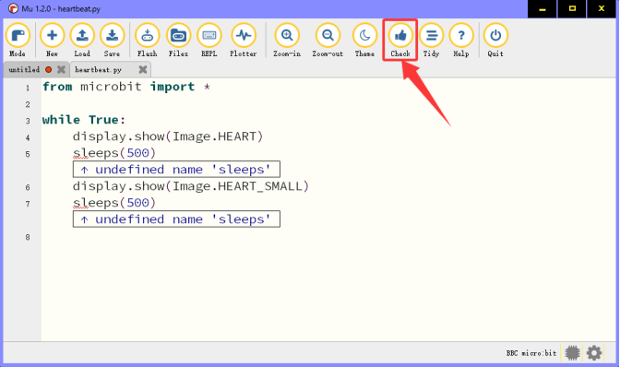Click on 'while True:' line

click(84, 120)
